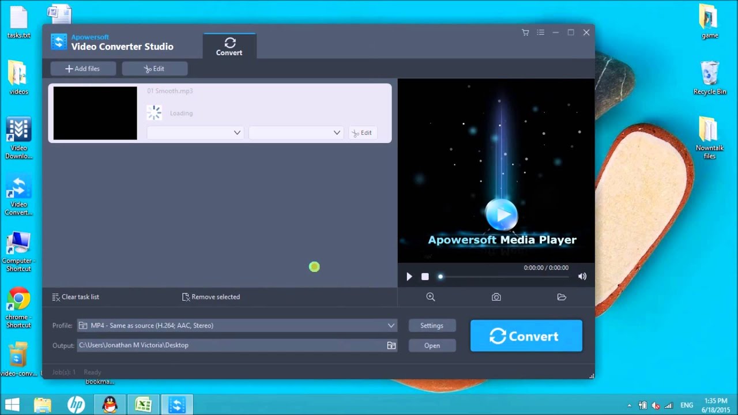Mute the media player volume icon
The width and height of the screenshot is (738, 415).
tap(582, 277)
